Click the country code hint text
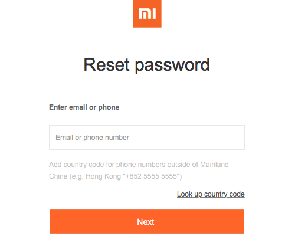The height and width of the screenshot is (252, 295). point(139,171)
